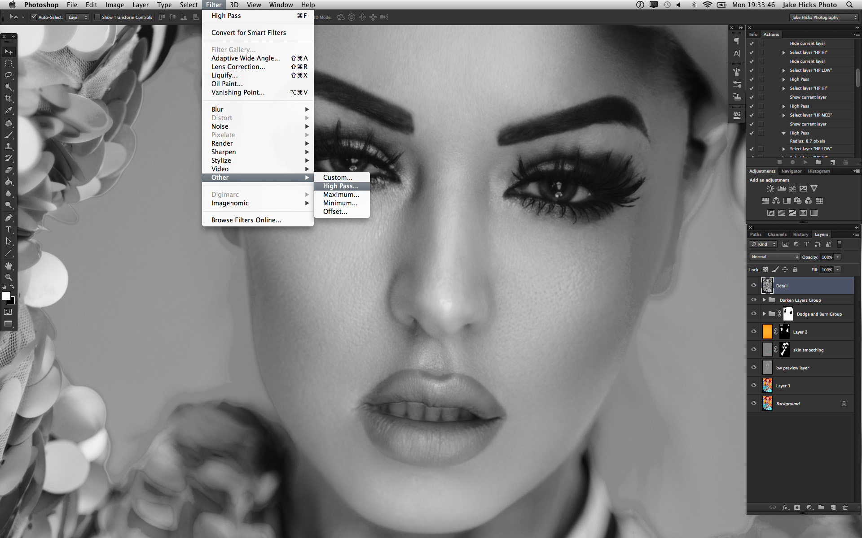The height and width of the screenshot is (538, 862).
Task: Select the Eraser tool
Action: [9, 170]
